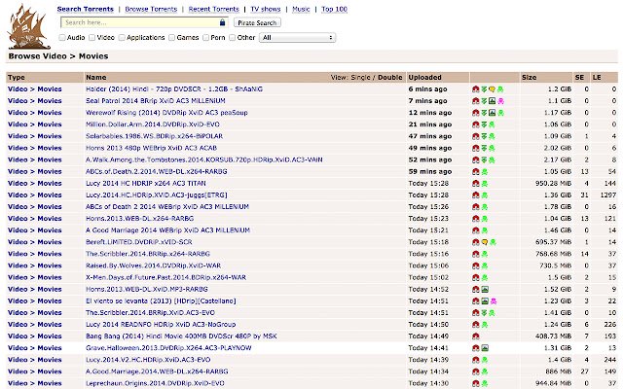Click cover image icon on Grave.Halloween.2013 row
The width and height of the screenshot is (623, 389).
(x=485, y=348)
